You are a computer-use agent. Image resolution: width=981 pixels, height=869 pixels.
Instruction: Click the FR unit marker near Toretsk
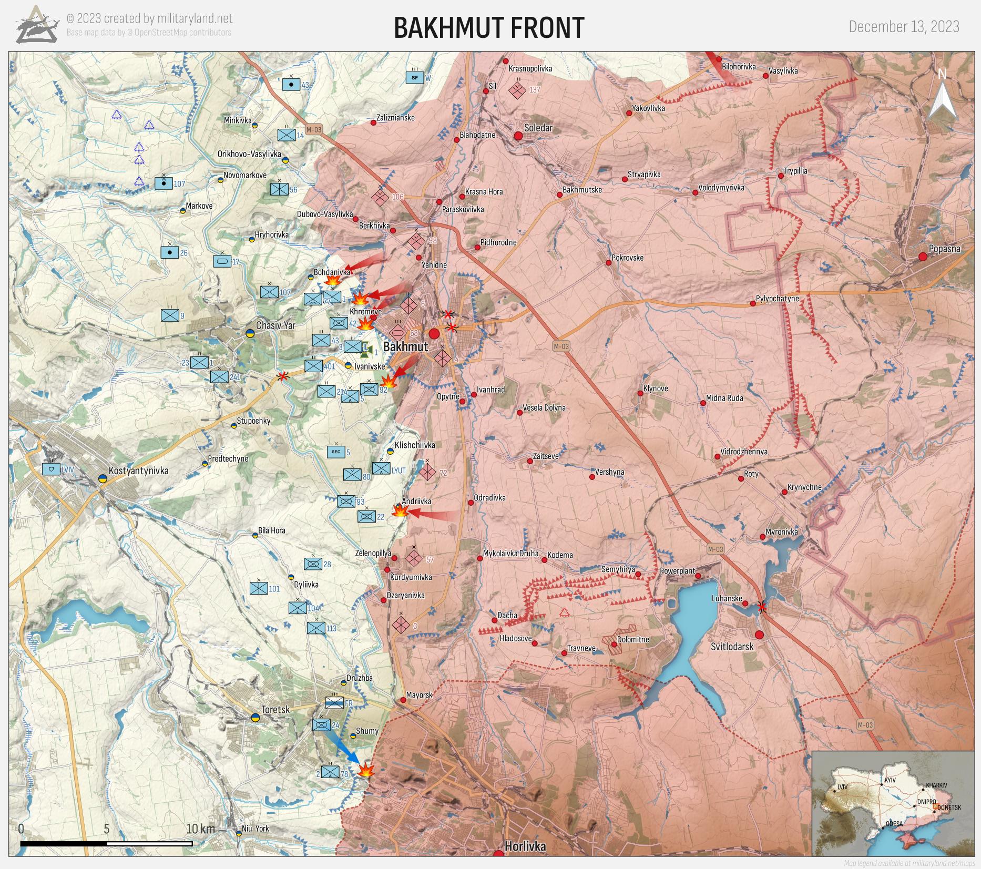tap(334, 702)
